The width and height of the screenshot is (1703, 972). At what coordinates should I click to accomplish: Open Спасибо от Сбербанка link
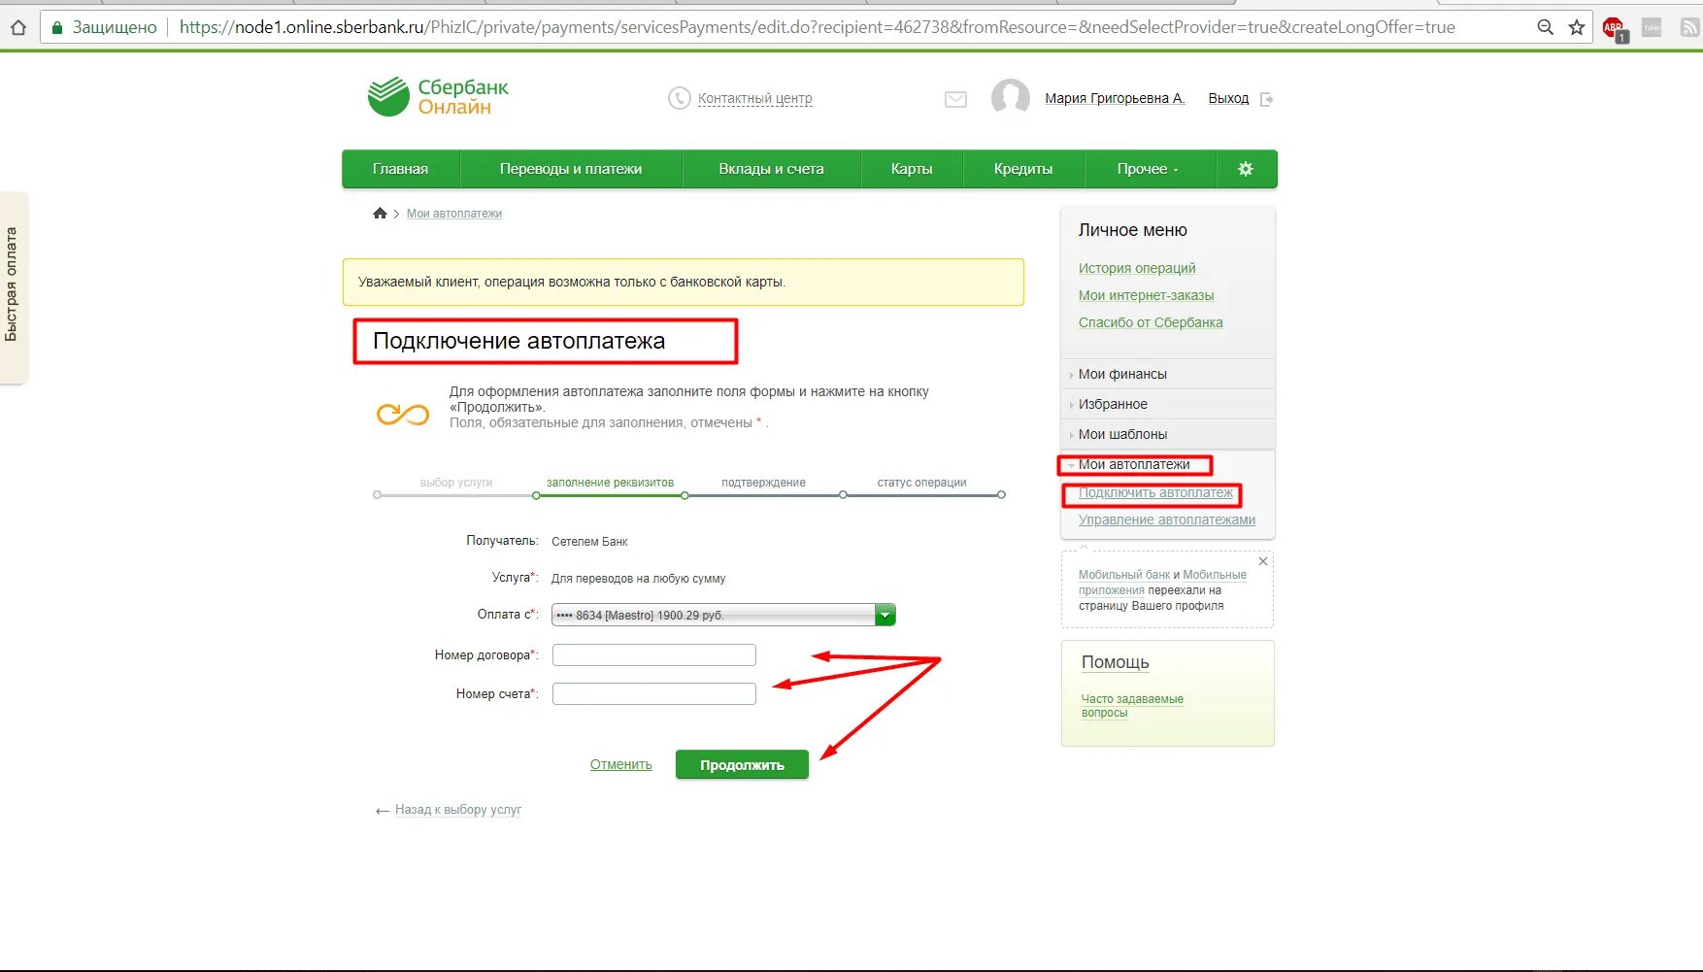(x=1151, y=322)
